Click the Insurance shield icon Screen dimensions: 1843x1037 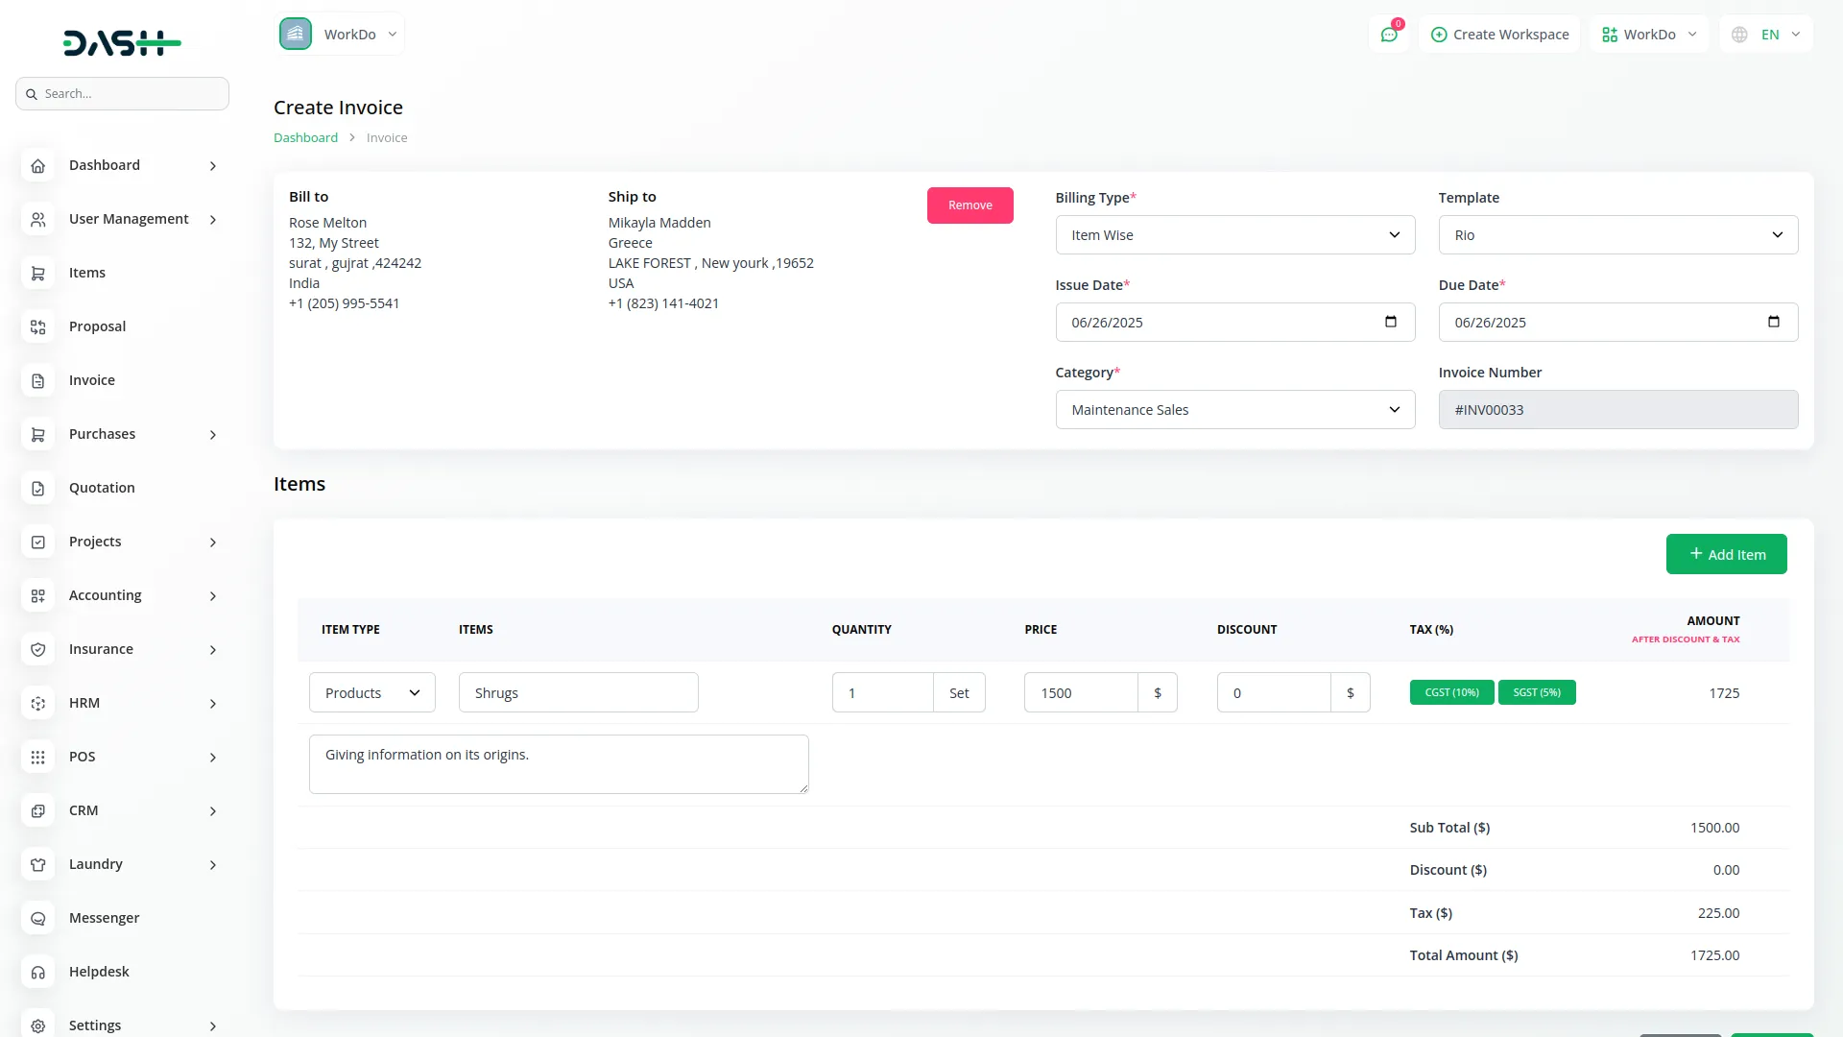[x=37, y=650]
